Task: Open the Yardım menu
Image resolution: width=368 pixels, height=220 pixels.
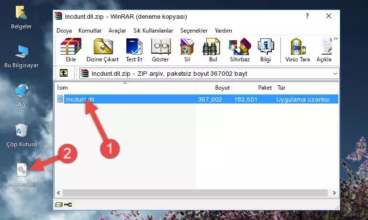Action: pos(223,31)
